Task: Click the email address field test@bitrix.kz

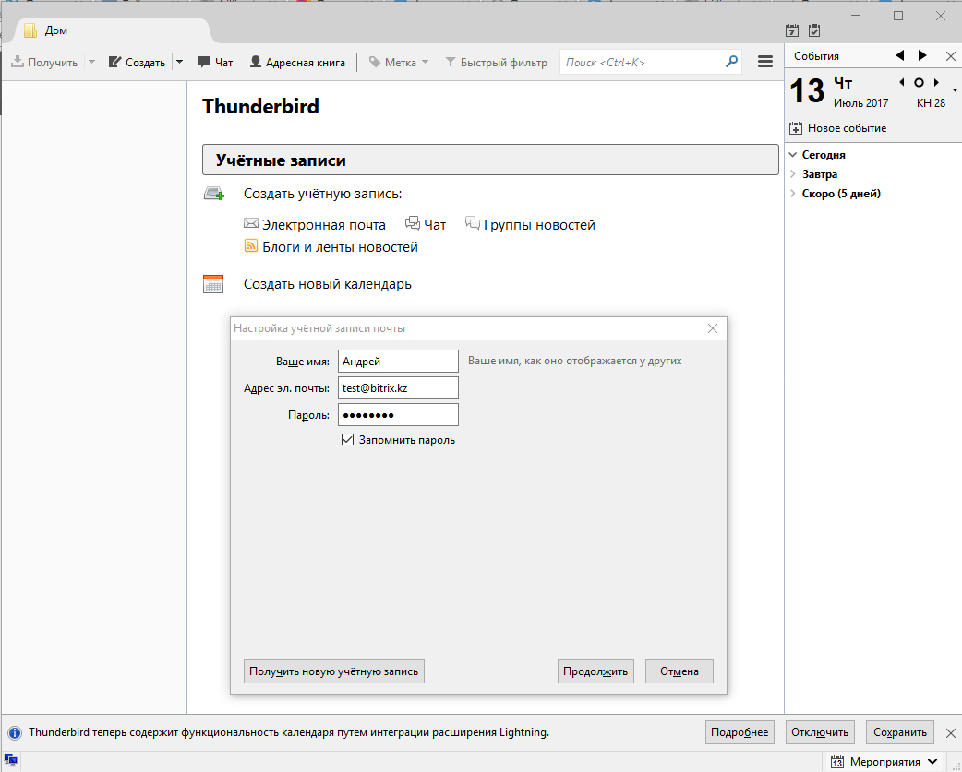Action: 398,387
